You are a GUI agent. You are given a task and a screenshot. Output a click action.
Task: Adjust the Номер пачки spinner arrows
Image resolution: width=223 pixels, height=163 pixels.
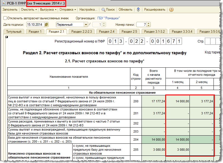pos(148,25)
